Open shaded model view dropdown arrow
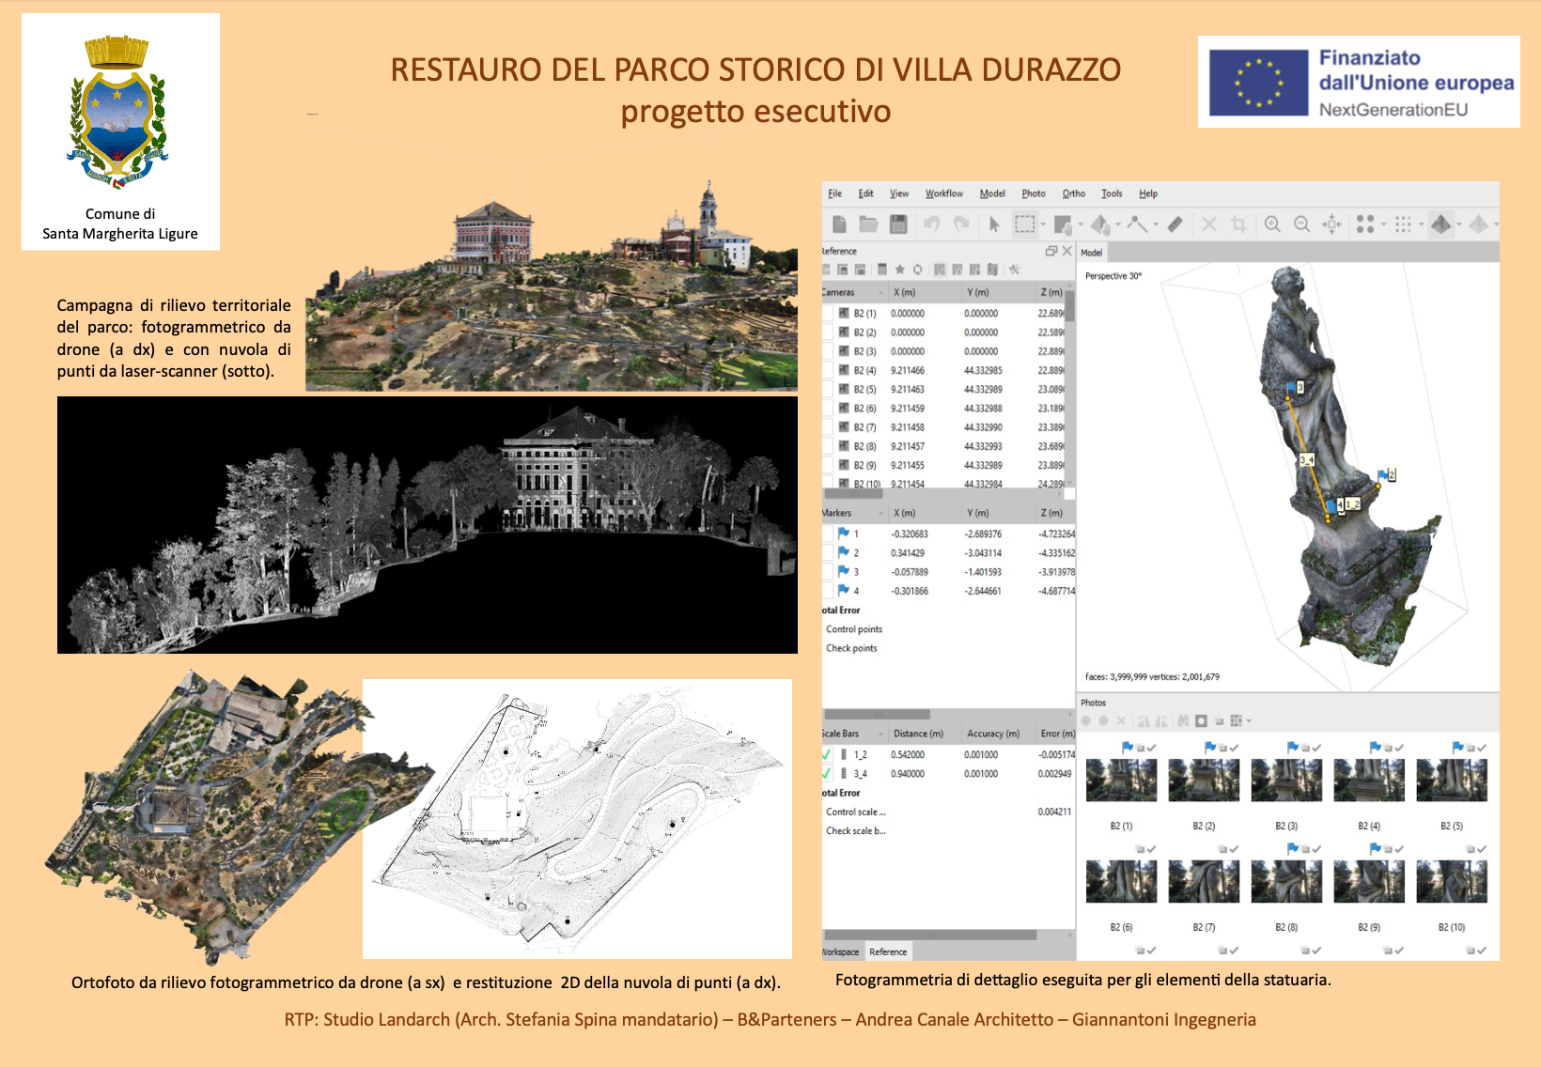Screen dimensions: 1541x1067 pyautogui.click(x=1458, y=224)
